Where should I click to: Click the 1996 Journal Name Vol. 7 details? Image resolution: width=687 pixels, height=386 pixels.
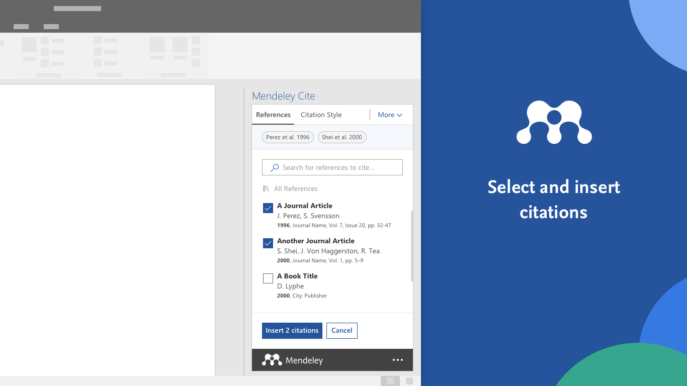click(x=334, y=225)
